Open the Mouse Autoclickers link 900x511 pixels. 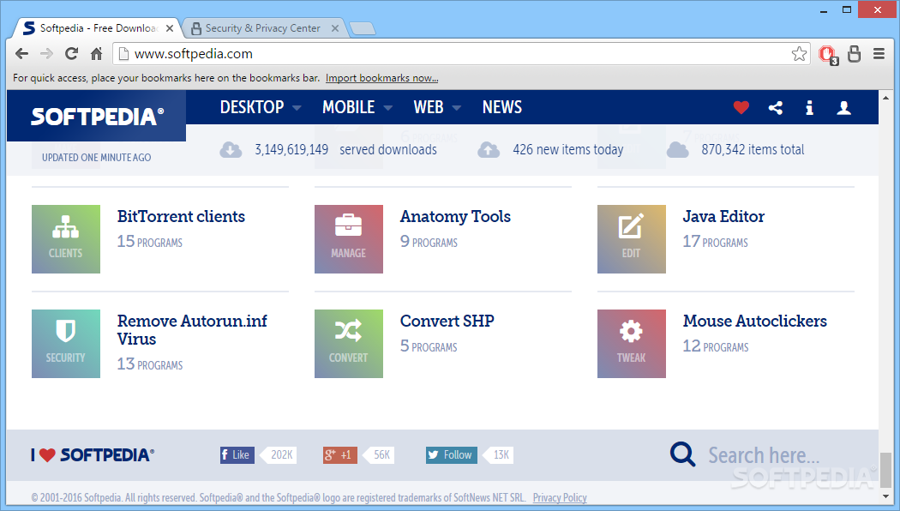tap(754, 321)
